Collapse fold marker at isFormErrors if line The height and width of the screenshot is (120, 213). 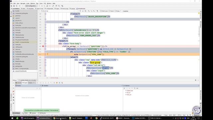(46, 30)
